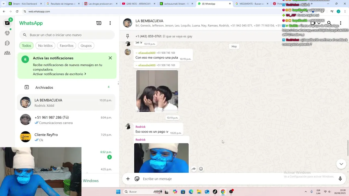Open the attach plus icon in message bar
The height and width of the screenshot is (196, 349).
(128, 179)
